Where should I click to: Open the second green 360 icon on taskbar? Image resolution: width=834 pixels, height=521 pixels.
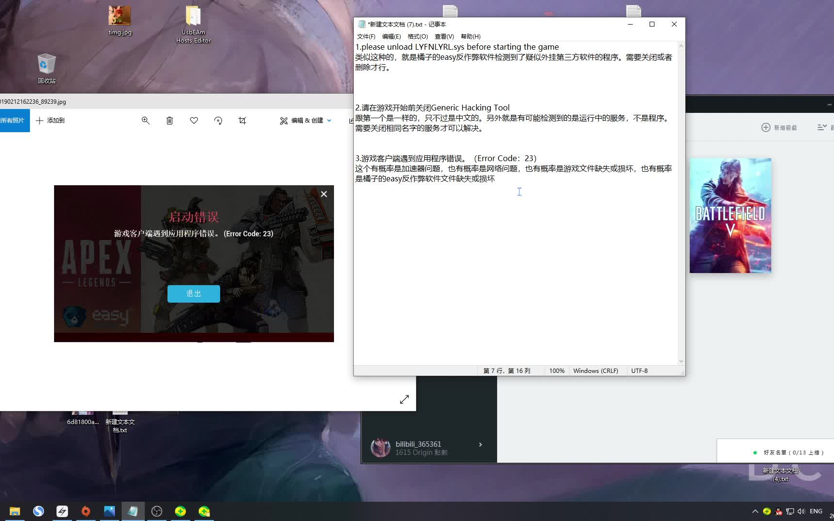tap(204, 511)
